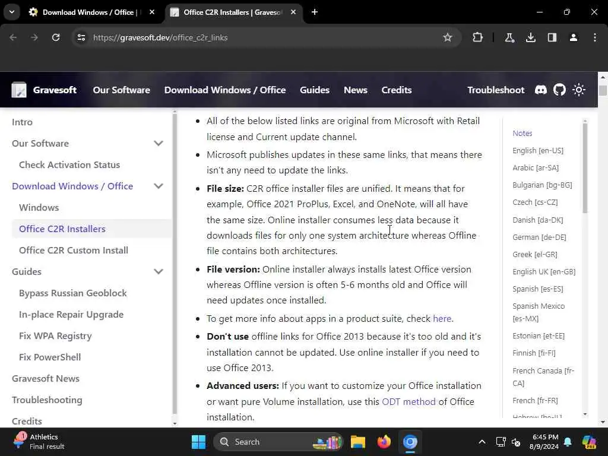Open the Athletics final result widget

[39, 442]
